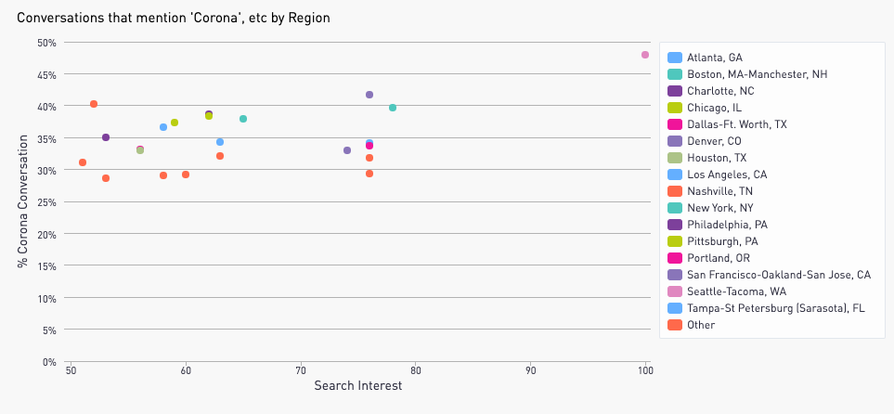The height and width of the screenshot is (414, 894).
Task: Click the Los Angeles, CA legend label
Action: point(727,175)
